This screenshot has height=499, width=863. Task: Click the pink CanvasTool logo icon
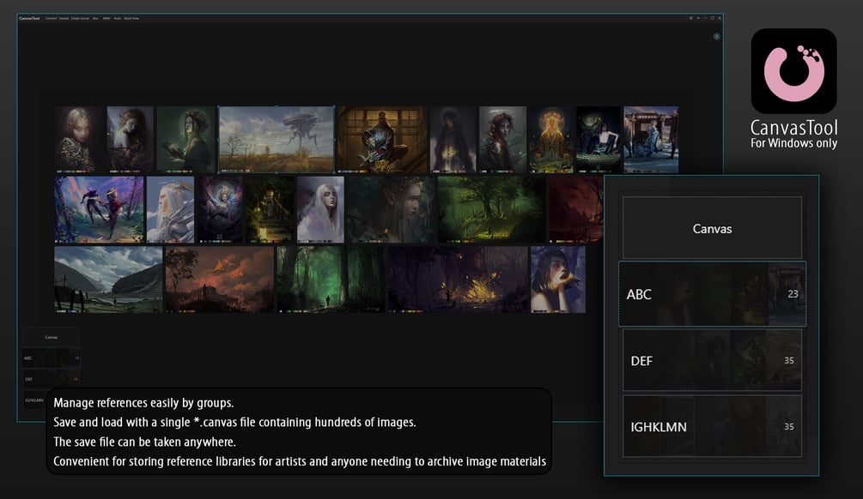pos(793,71)
